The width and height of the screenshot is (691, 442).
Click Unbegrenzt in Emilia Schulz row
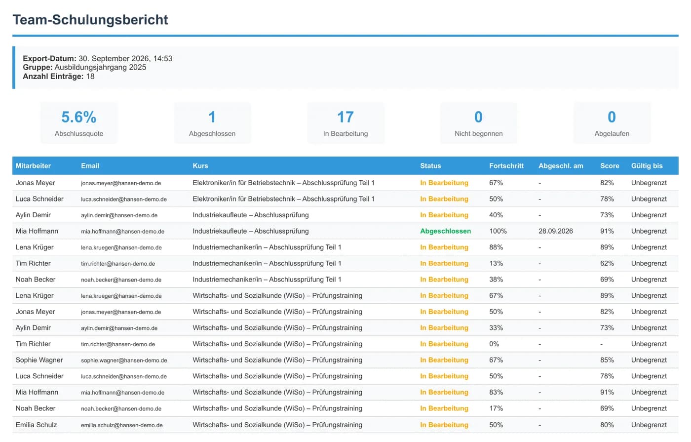pos(649,425)
